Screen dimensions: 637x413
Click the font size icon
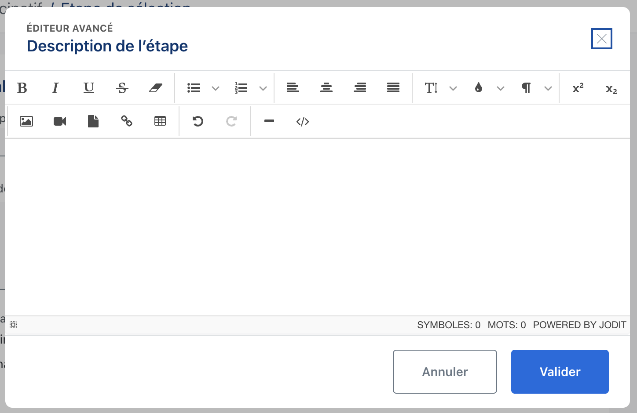click(431, 88)
